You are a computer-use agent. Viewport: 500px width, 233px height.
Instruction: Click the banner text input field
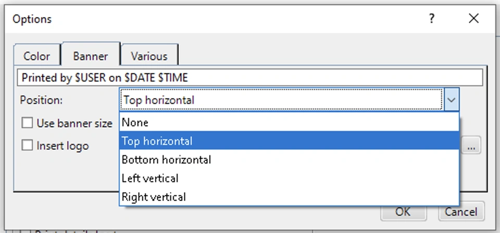pyautogui.click(x=250, y=78)
